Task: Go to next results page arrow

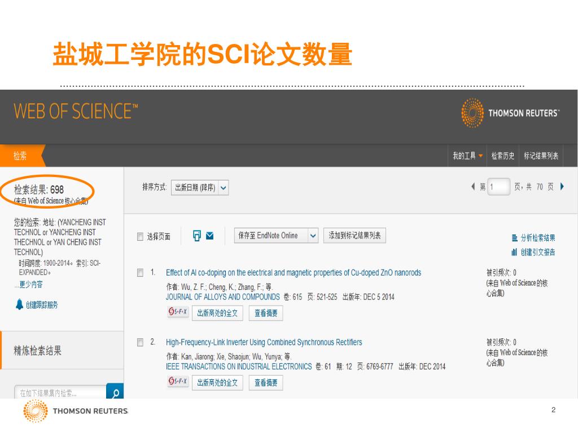Action: (562, 187)
